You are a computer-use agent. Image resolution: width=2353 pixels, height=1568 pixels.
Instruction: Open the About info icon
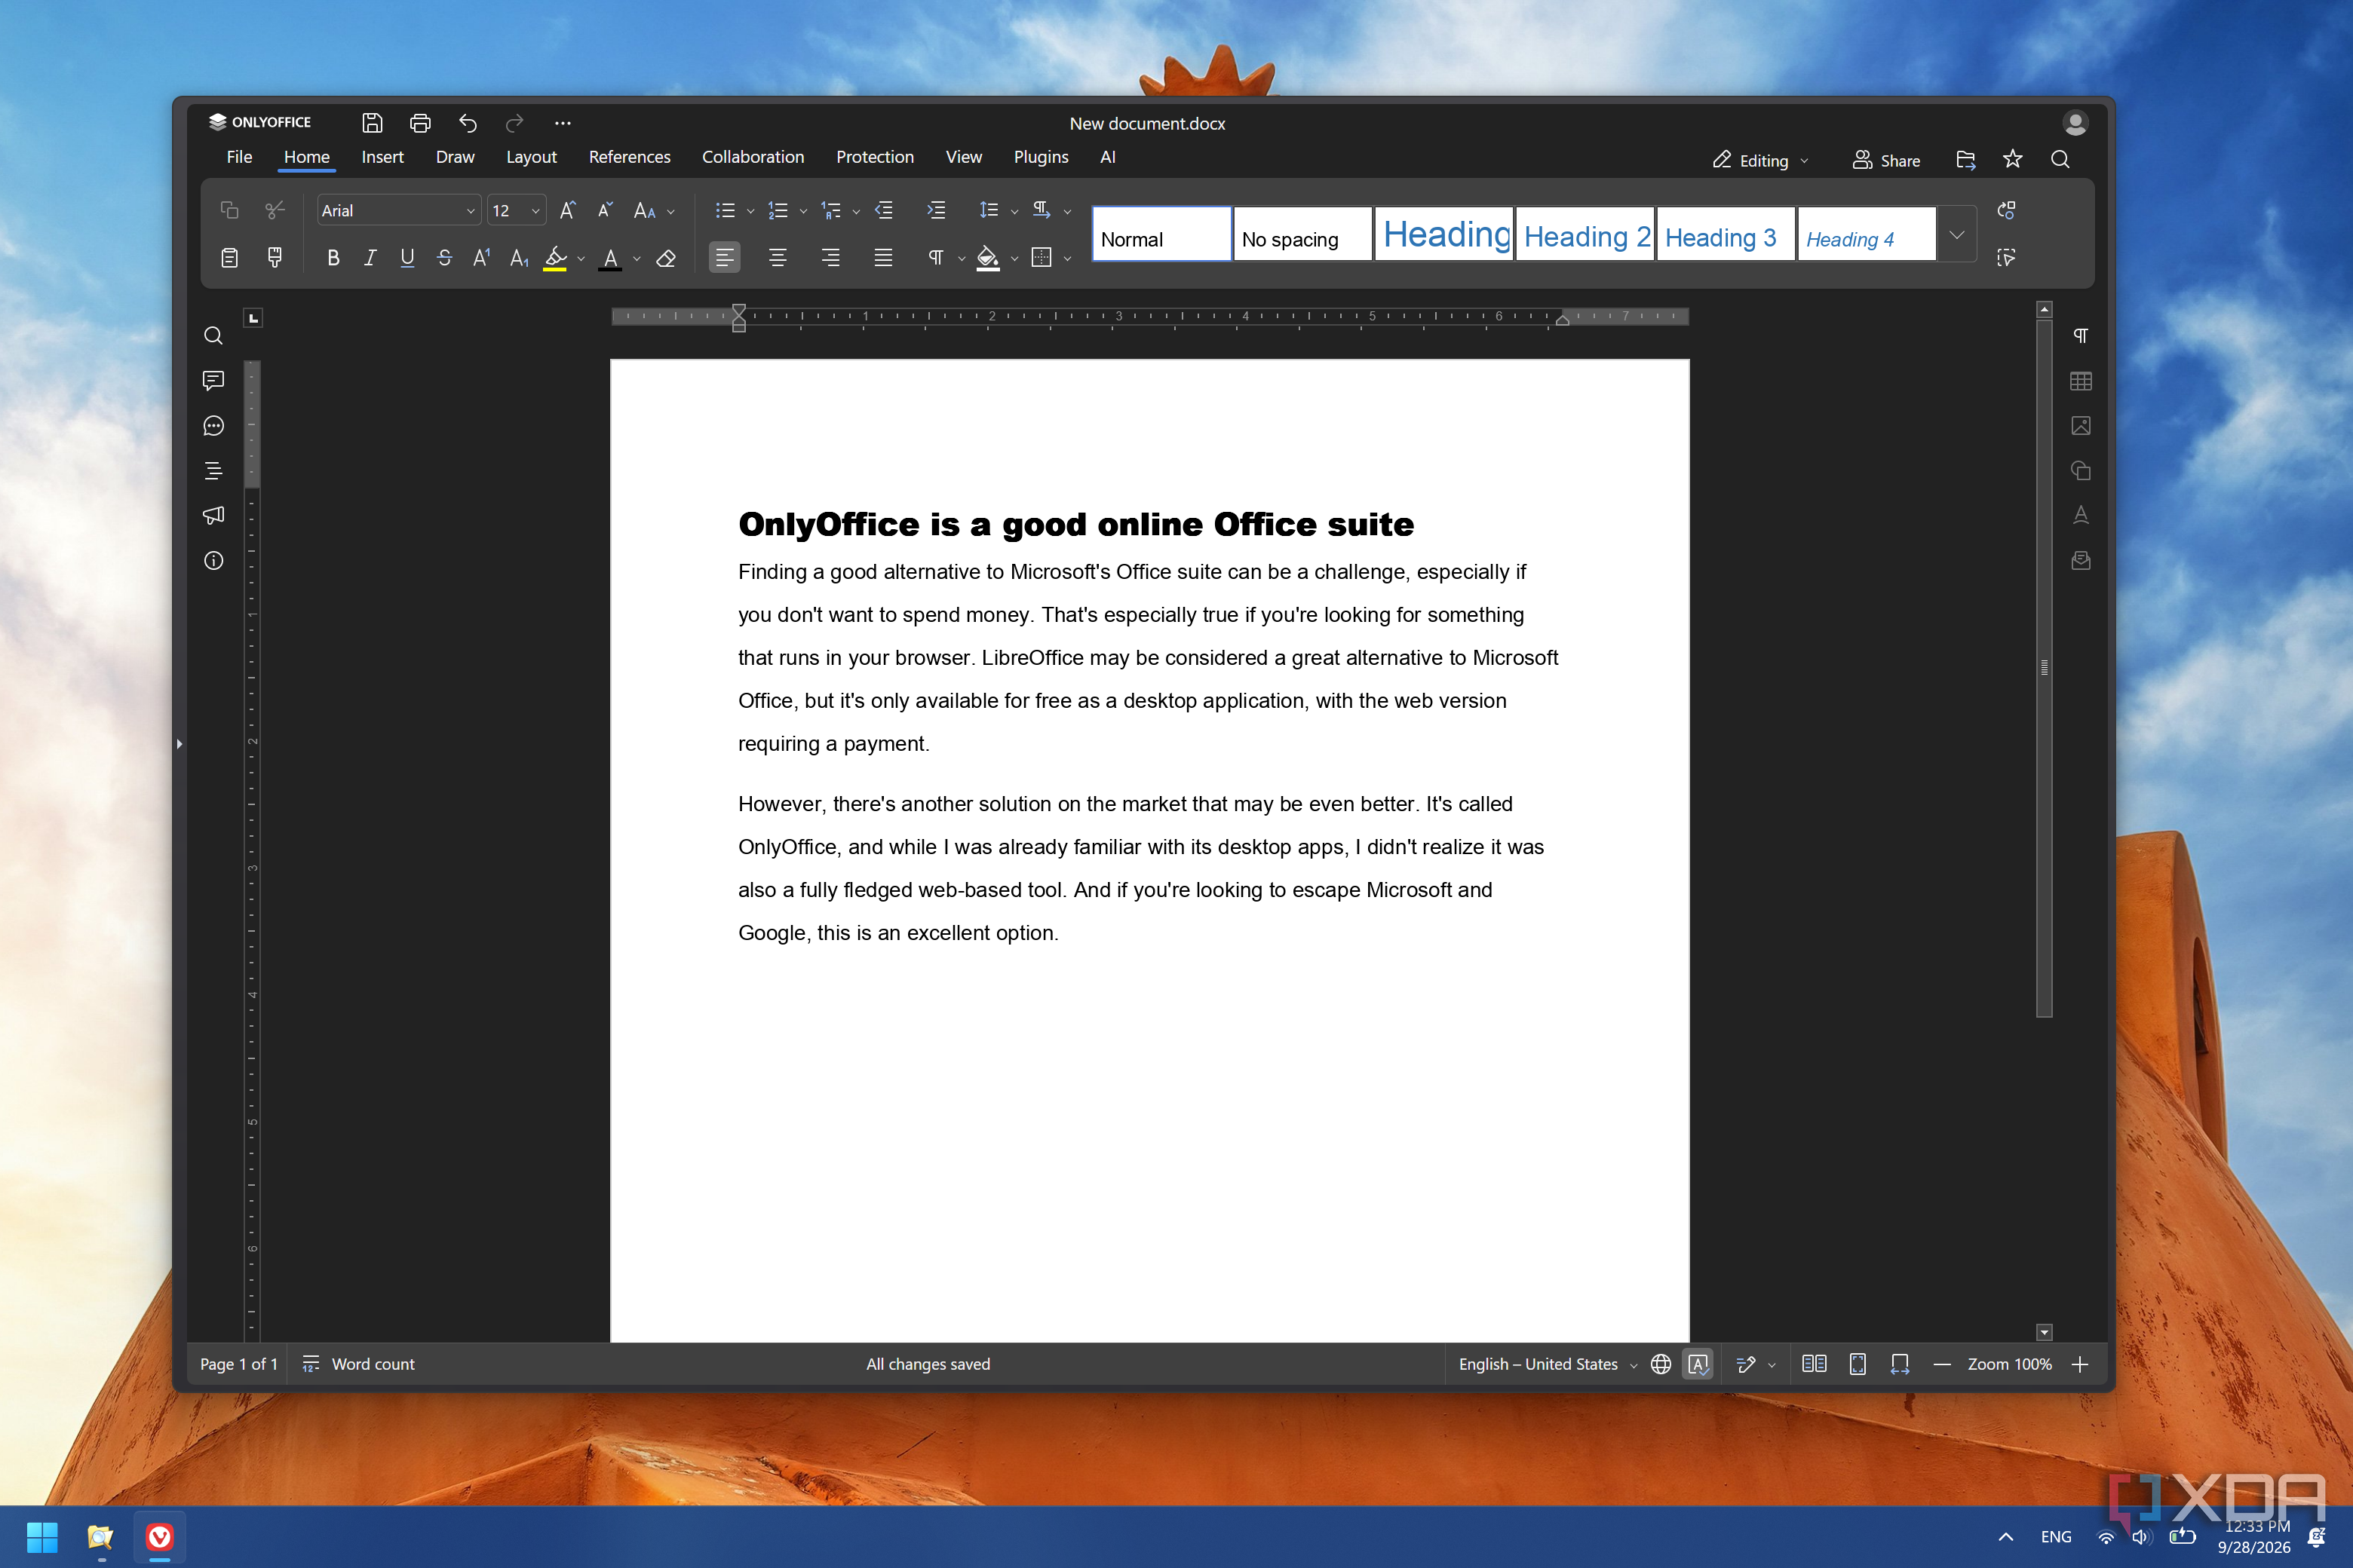(x=213, y=560)
